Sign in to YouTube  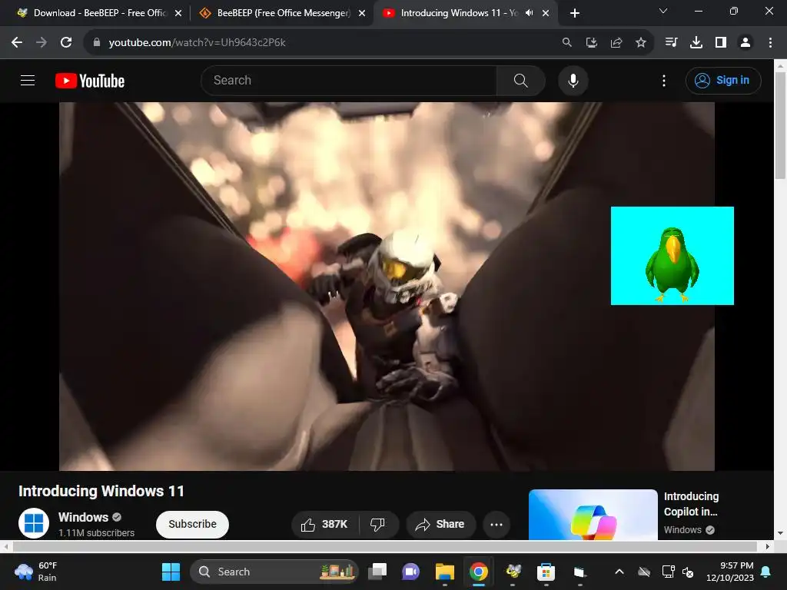[723, 80]
